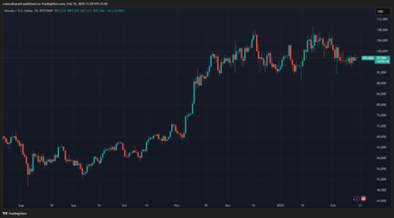Open the USD currency selector
This screenshot has height=218, width=394.
point(382,12)
